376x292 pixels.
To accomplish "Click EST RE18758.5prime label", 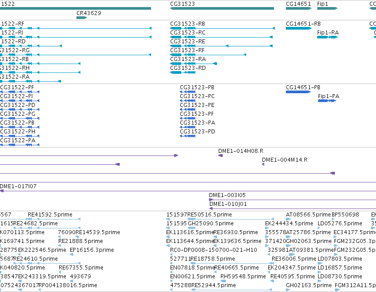I will [x=213, y=259].
